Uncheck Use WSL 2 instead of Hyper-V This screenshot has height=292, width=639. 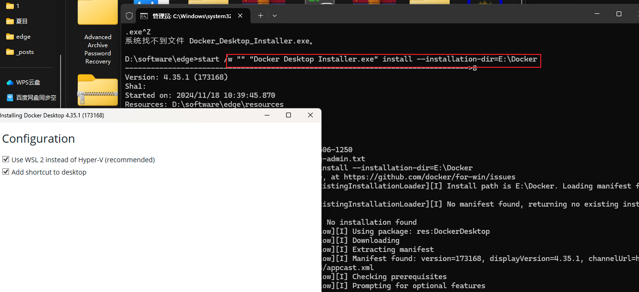[x=6, y=159]
